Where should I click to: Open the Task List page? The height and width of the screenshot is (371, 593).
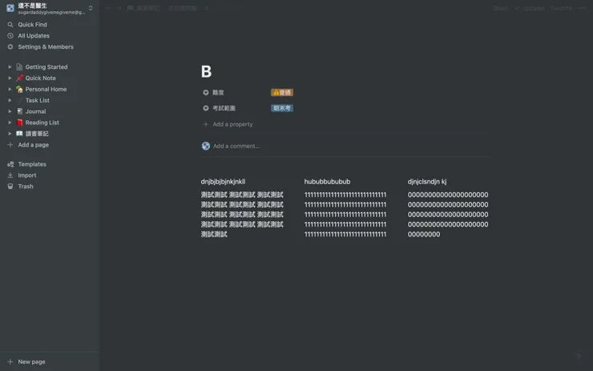[37, 100]
